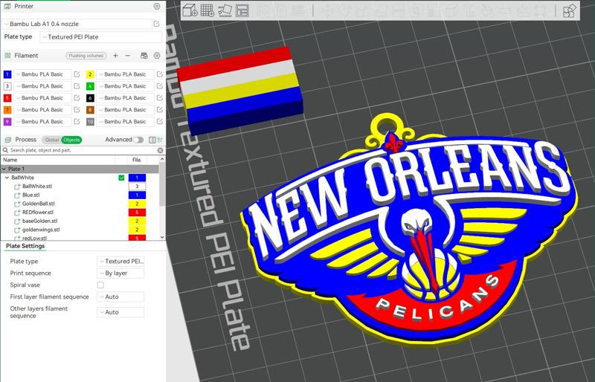
Task: Edit filament 9 preset icon
Action: (77, 121)
